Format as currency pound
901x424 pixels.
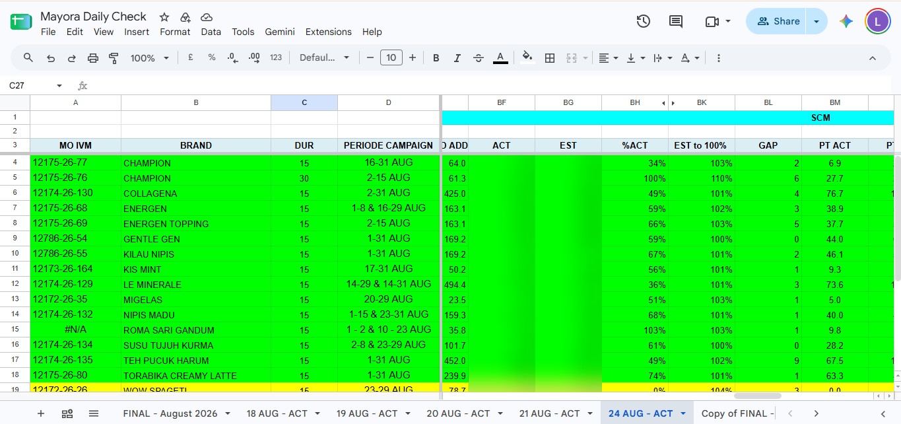coord(190,58)
